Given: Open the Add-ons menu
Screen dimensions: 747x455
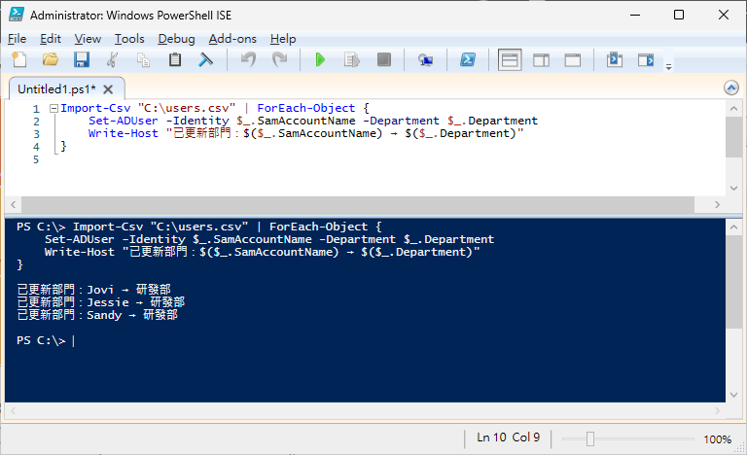Looking at the screenshot, I should click(x=232, y=39).
